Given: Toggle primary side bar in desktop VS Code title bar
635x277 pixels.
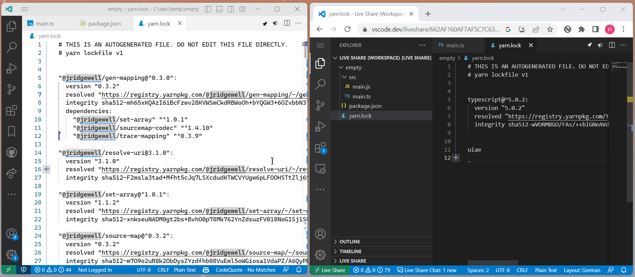Looking at the screenshot, I should point(208,9).
